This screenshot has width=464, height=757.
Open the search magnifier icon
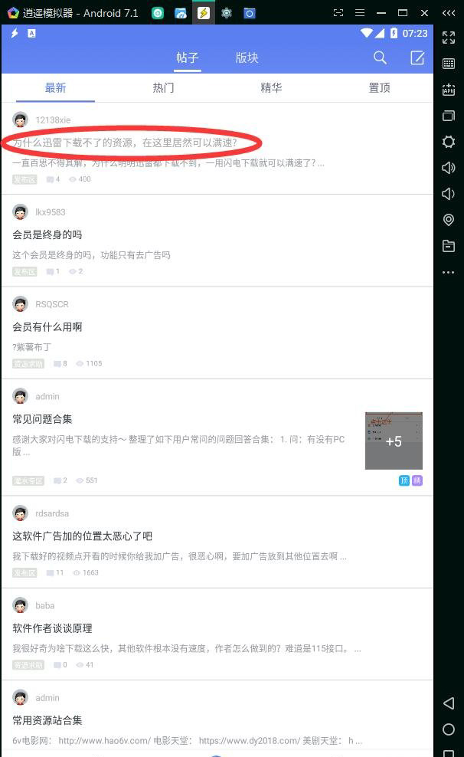[x=380, y=58]
